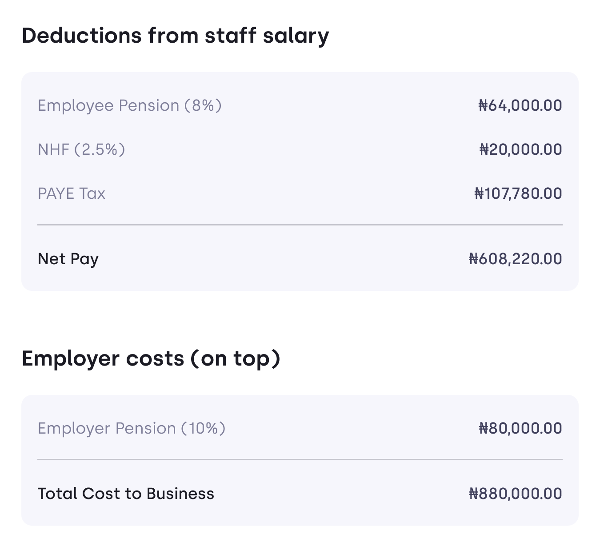Select the PAYE Tax label
This screenshot has height=547, width=600.
tap(72, 193)
